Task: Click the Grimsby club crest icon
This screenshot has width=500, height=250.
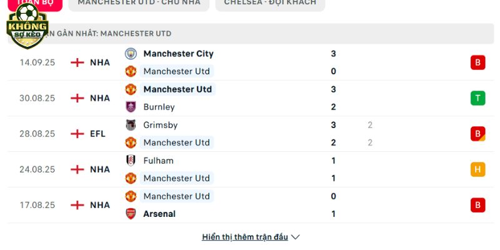Action: pyautogui.click(x=131, y=124)
